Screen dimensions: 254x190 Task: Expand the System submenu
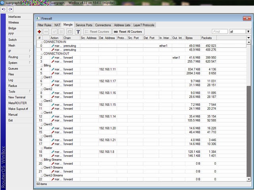point(19,63)
